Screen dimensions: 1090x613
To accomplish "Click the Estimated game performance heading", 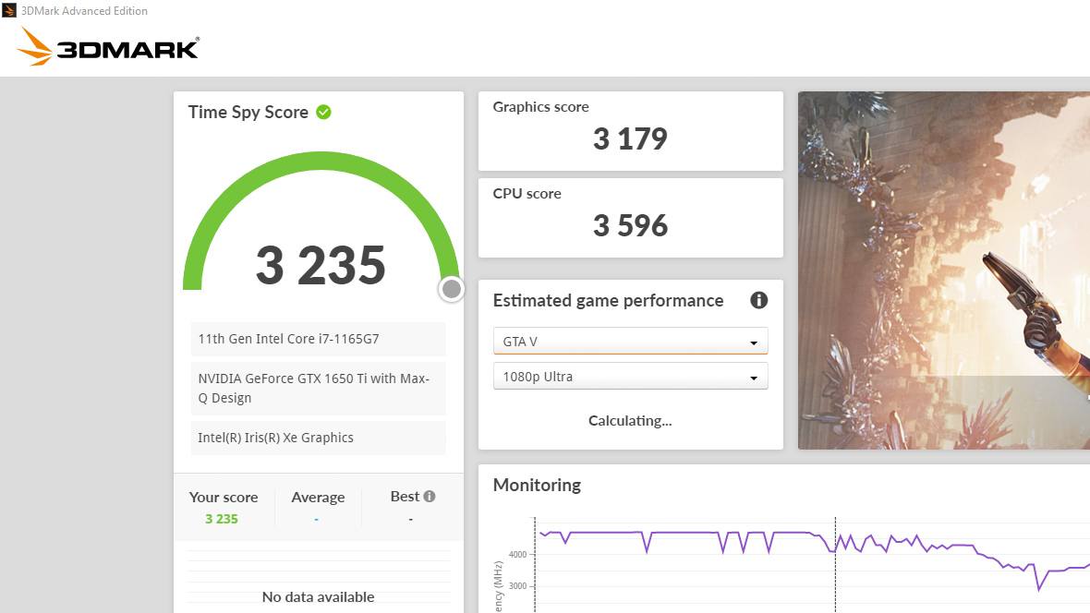I will [608, 300].
